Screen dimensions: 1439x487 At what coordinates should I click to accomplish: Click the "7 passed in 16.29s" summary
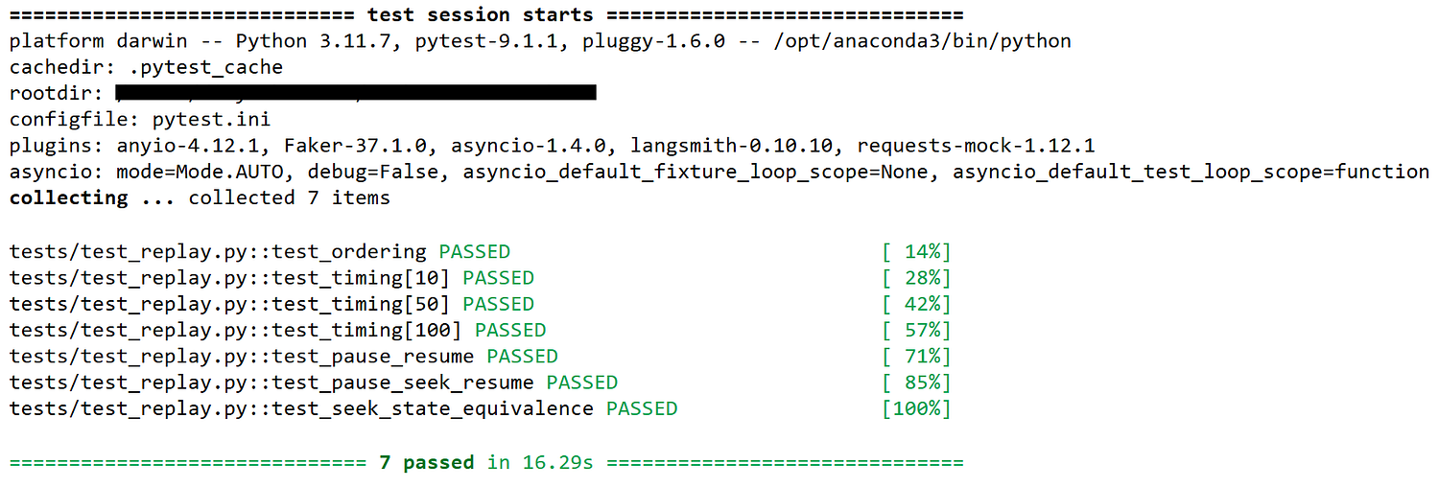point(486,462)
